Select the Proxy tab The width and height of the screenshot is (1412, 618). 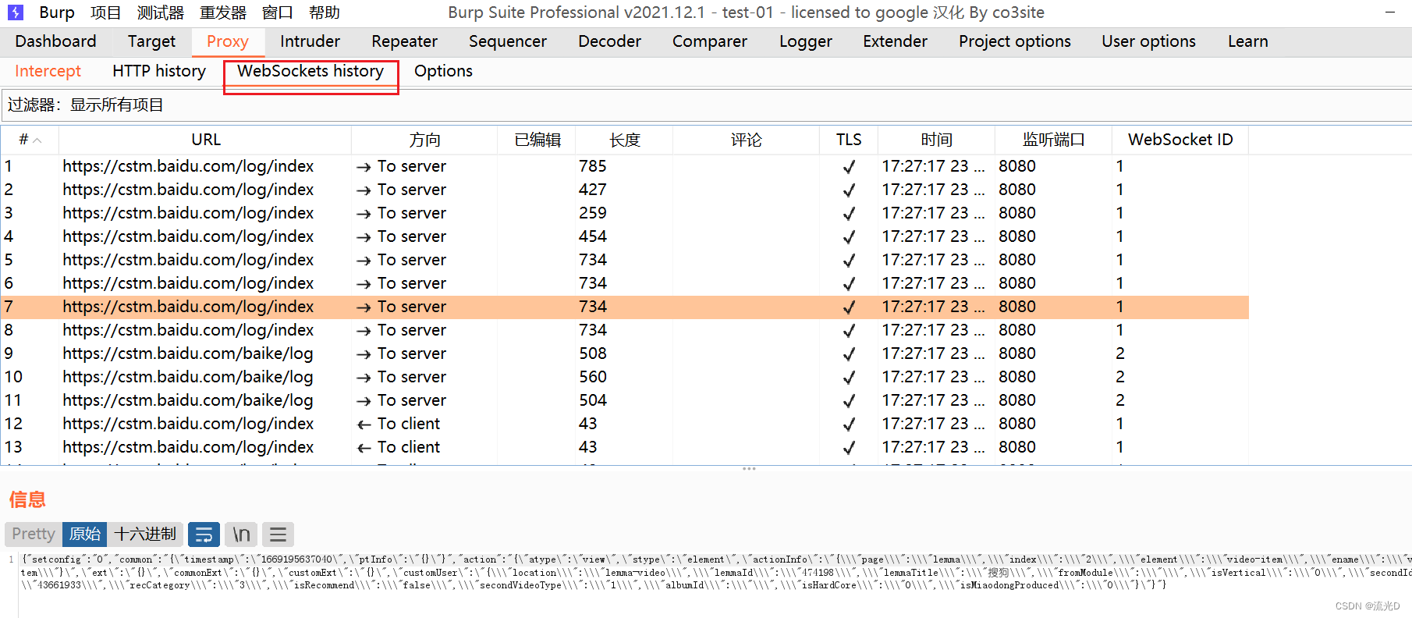click(228, 41)
